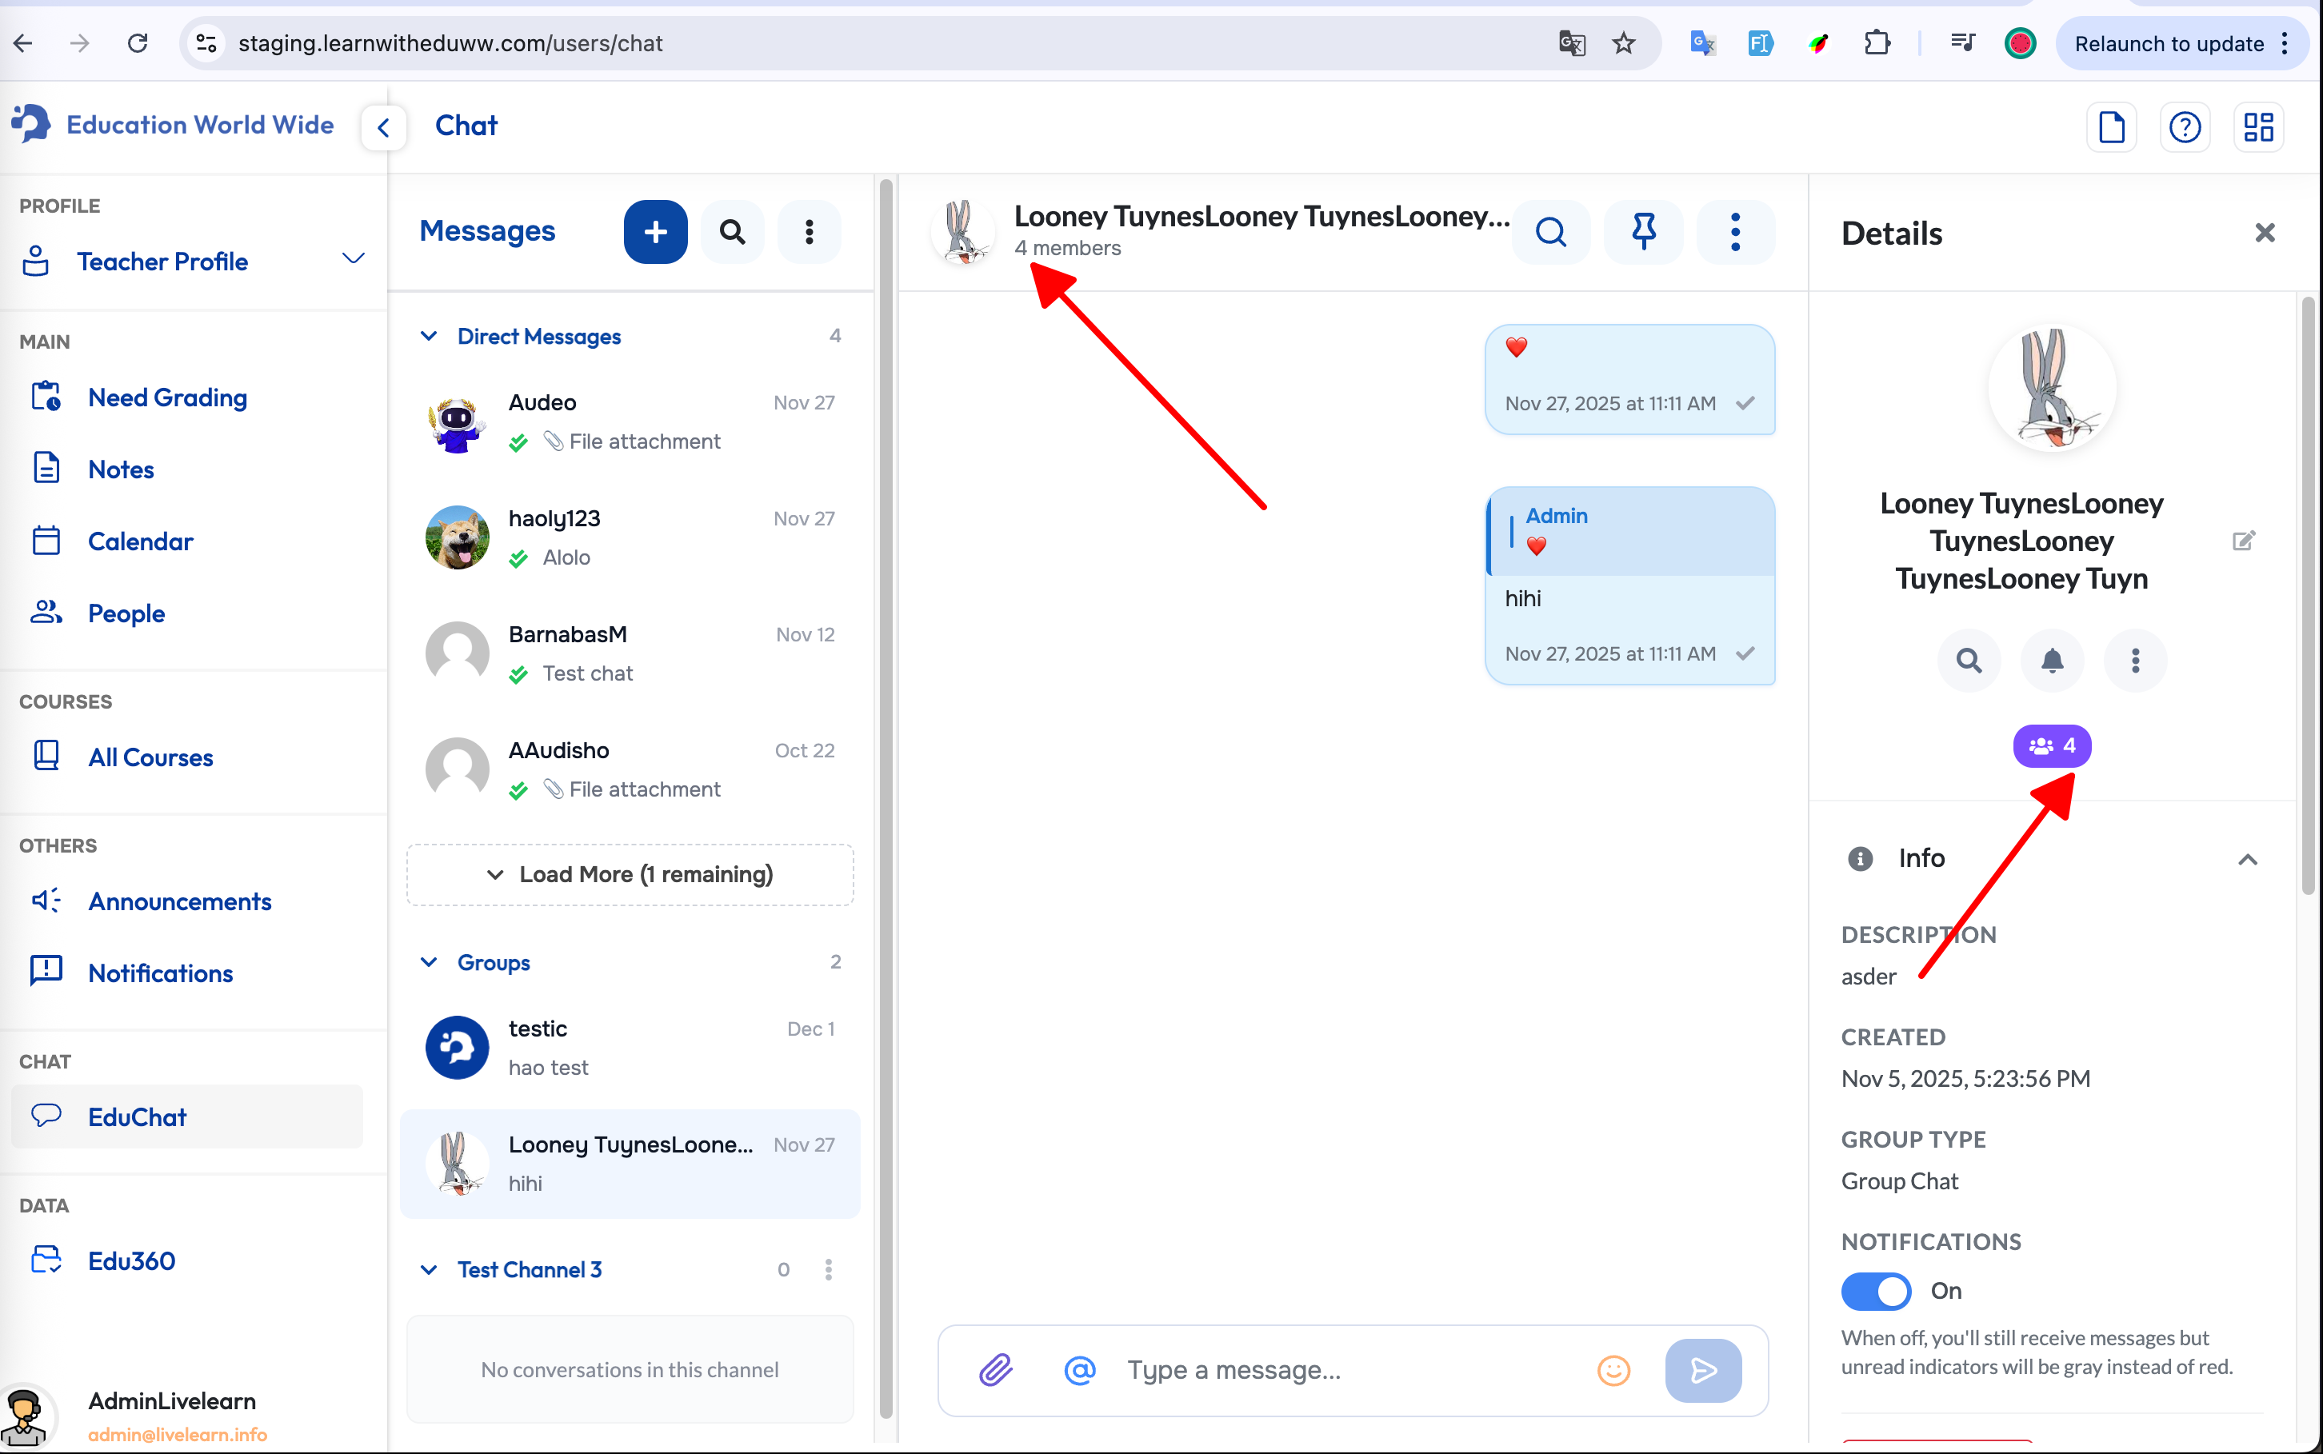Viewport: 2323px width, 1454px height.
Task: Expand the Teacher Profile dropdown
Action: [x=353, y=260]
